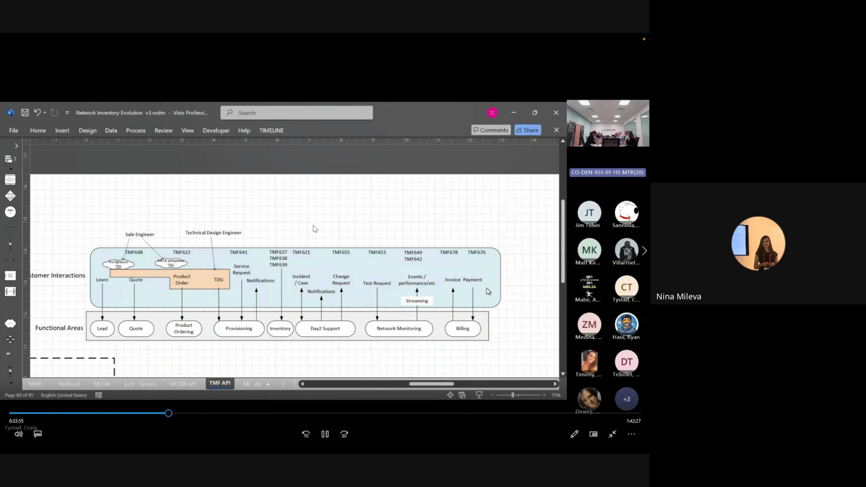
Task: Click the Undo icon in Visio
Action: pyautogui.click(x=37, y=113)
